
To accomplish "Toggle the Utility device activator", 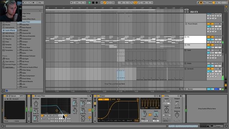I will 163,96.
